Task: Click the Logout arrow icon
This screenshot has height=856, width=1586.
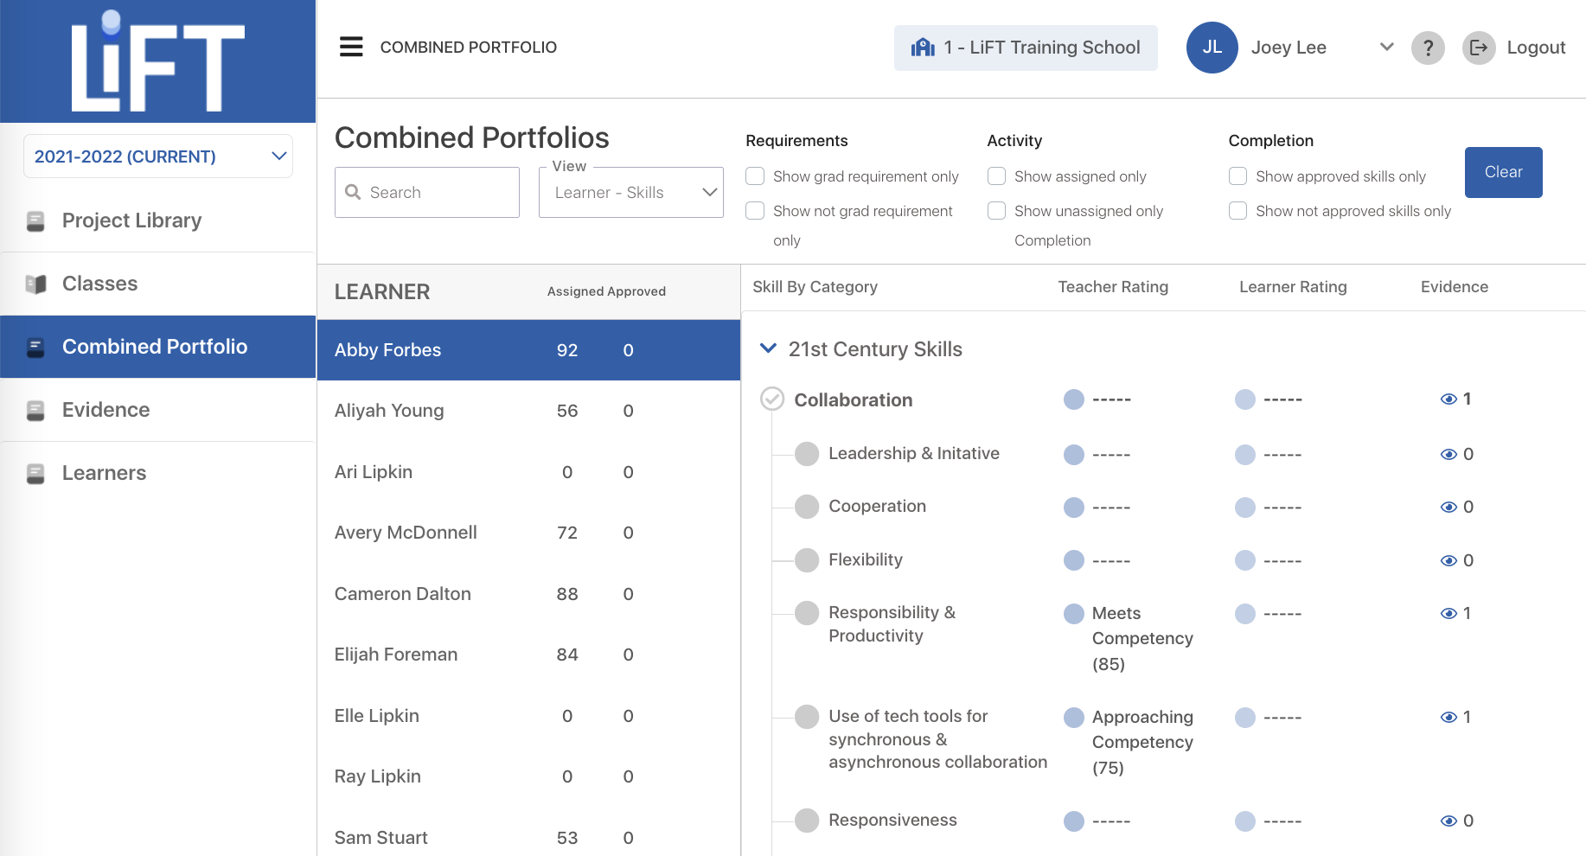Action: [x=1479, y=48]
